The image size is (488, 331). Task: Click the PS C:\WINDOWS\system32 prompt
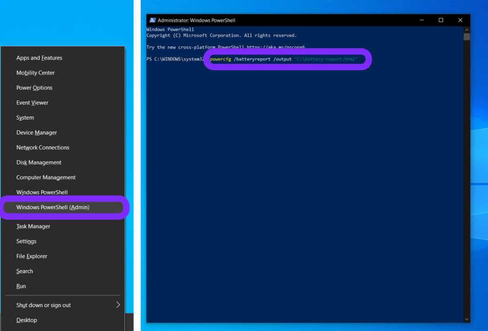tap(175, 59)
